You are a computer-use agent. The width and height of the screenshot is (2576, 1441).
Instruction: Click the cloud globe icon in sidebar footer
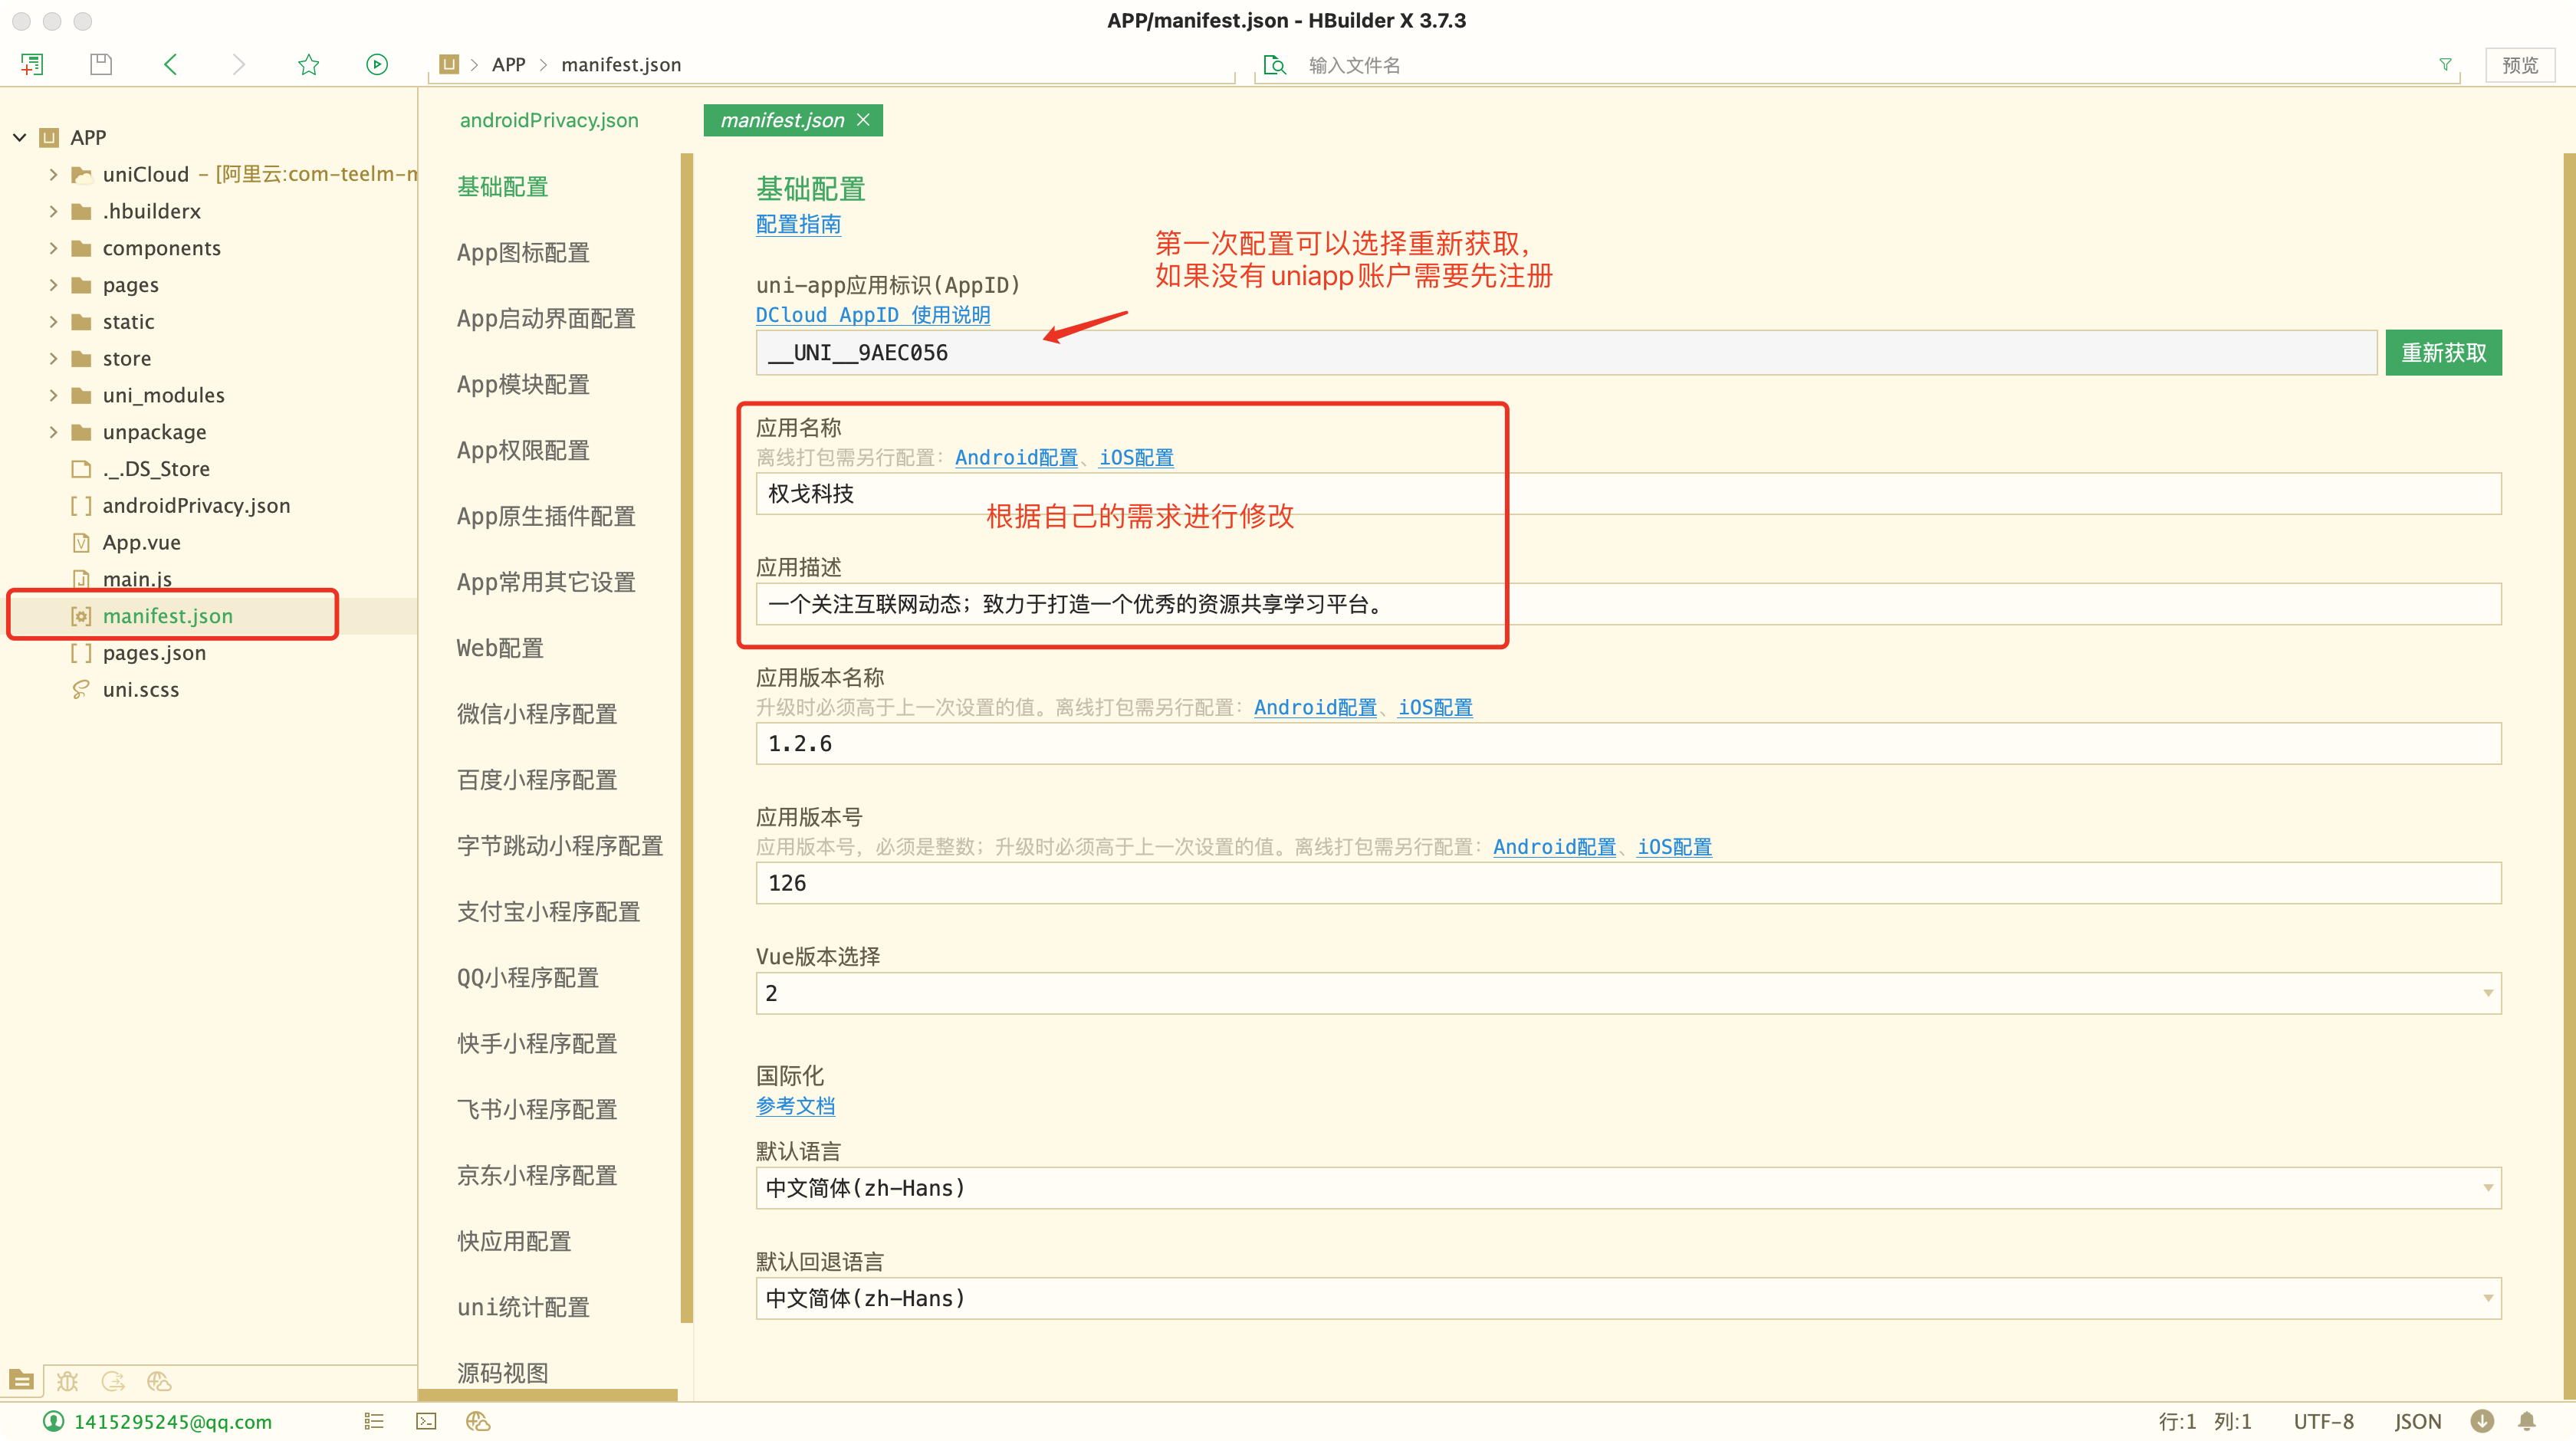tap(159, 1381)
